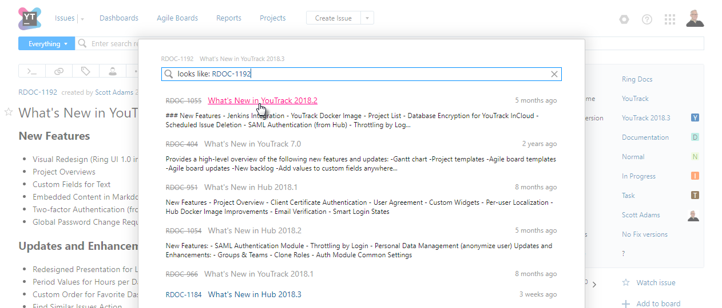This screenshot has width=722, height=308.
Task: Click the dialog header text What's New in YouTrack 2018.3
Action: coord(242,59)
